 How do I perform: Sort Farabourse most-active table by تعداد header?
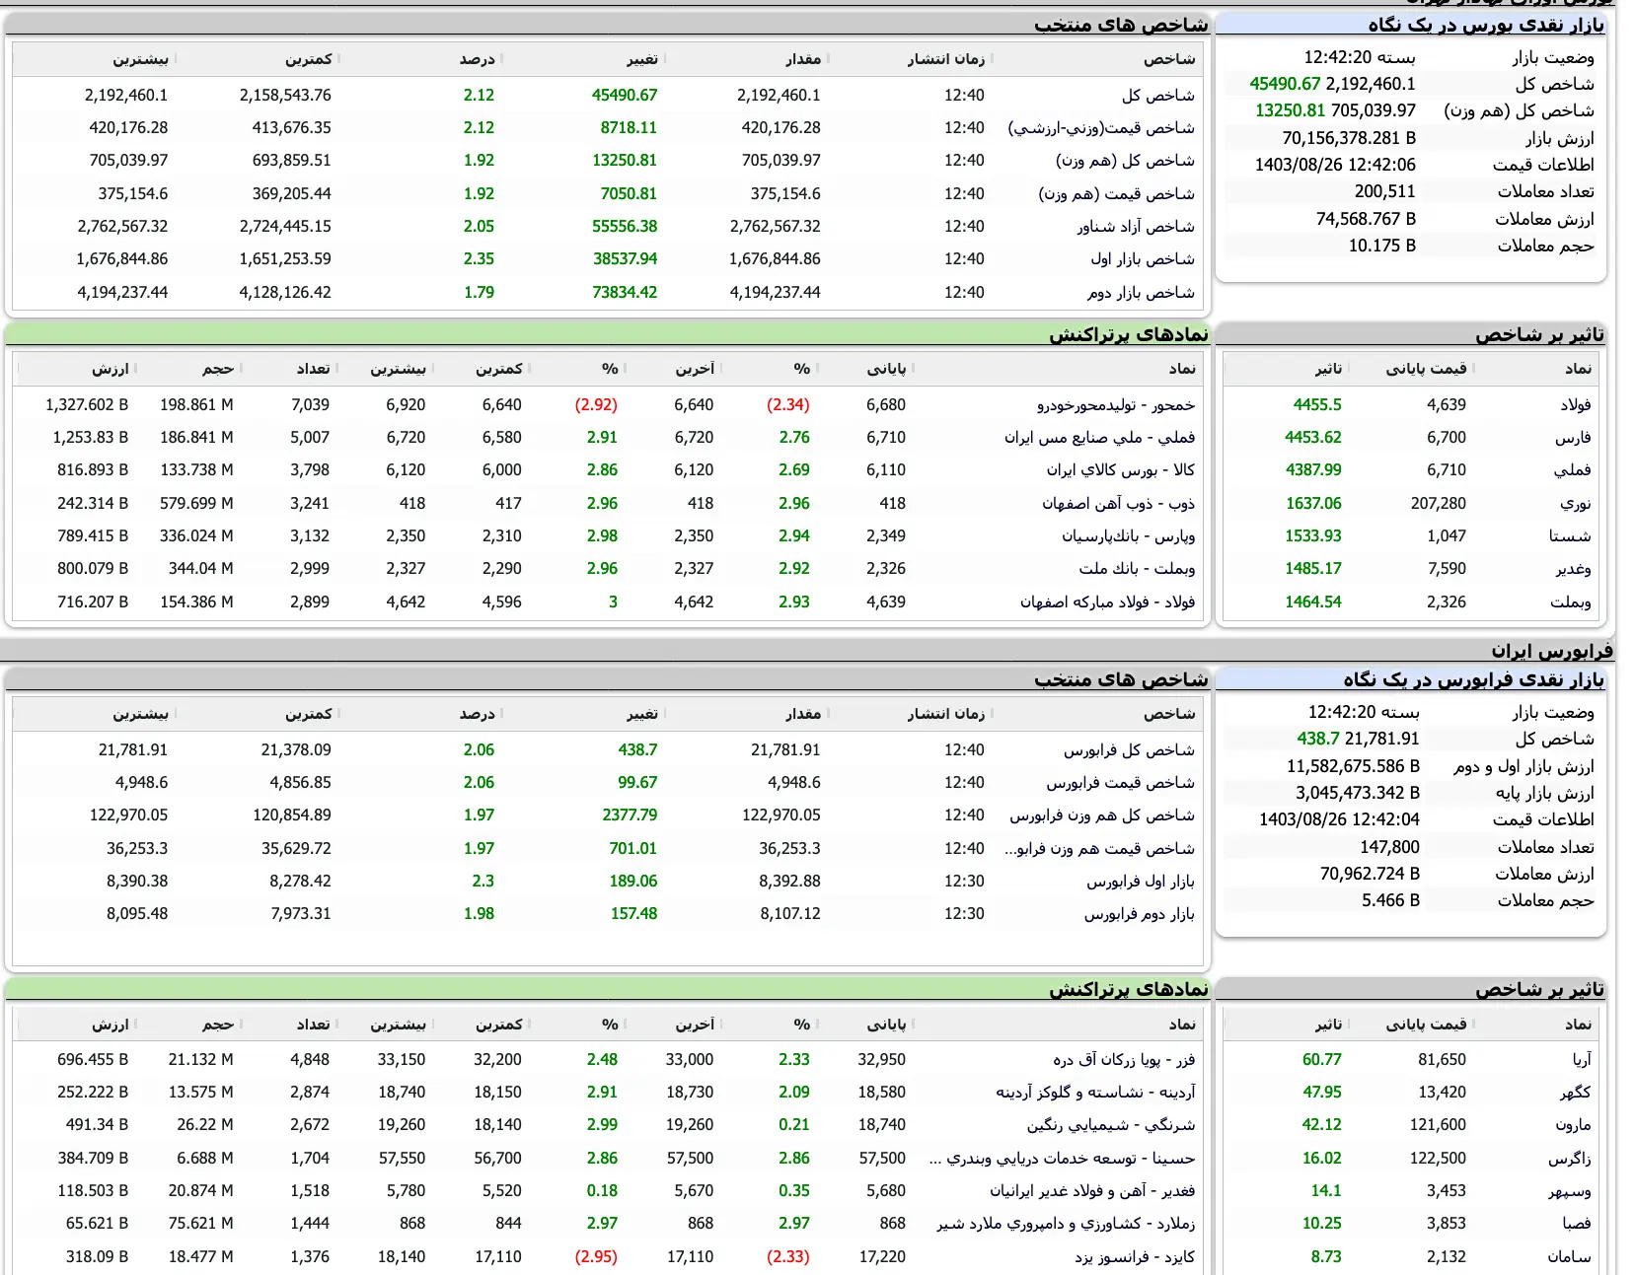[313, 1026]
